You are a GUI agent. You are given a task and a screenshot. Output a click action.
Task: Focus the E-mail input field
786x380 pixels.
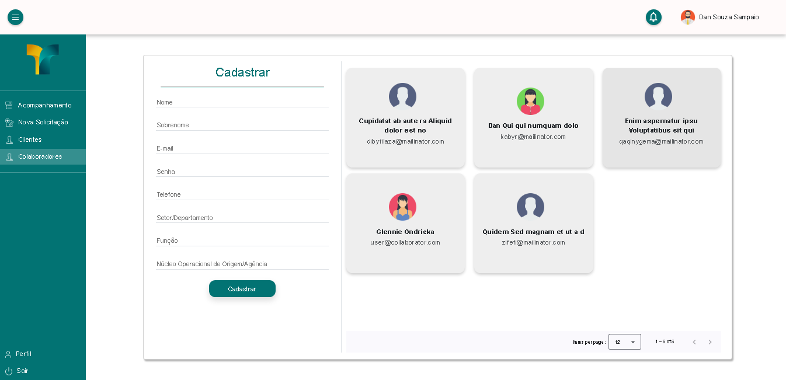242,148
